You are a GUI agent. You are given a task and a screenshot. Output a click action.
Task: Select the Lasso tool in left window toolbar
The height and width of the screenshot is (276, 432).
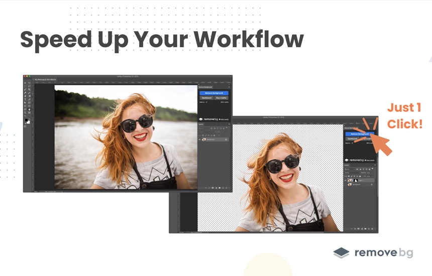coord(29,86)
